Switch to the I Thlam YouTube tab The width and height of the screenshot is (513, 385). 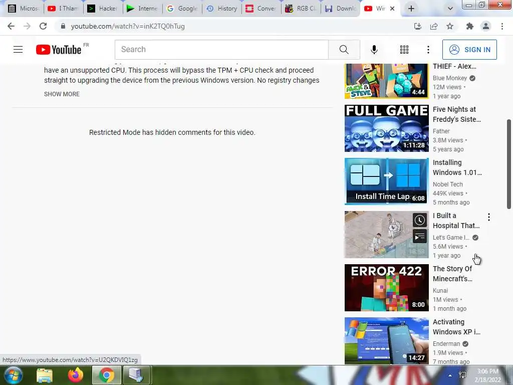63,9
